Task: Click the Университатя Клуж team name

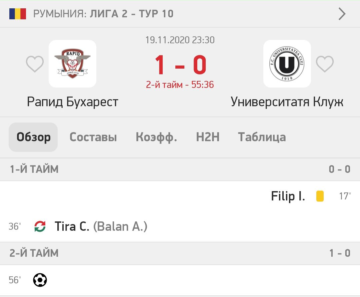Action: tap(287, 102)
